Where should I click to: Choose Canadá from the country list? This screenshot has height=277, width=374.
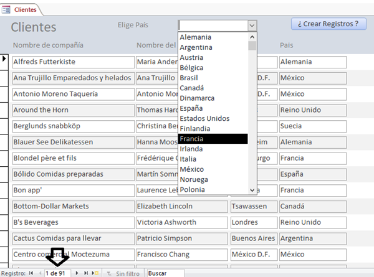tap(213, 88)
